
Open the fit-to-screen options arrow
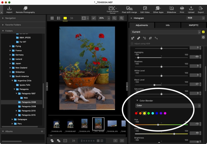coord(88,18)
